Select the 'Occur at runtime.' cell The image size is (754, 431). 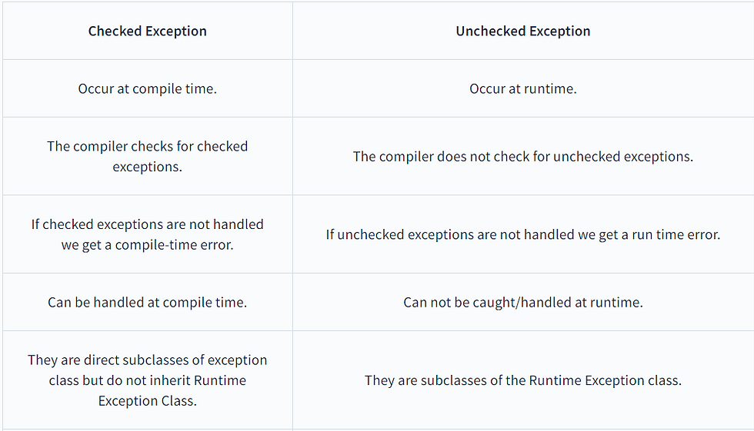click(x=522, y=89)
